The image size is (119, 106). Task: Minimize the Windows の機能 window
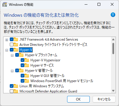tap(86, 4)
